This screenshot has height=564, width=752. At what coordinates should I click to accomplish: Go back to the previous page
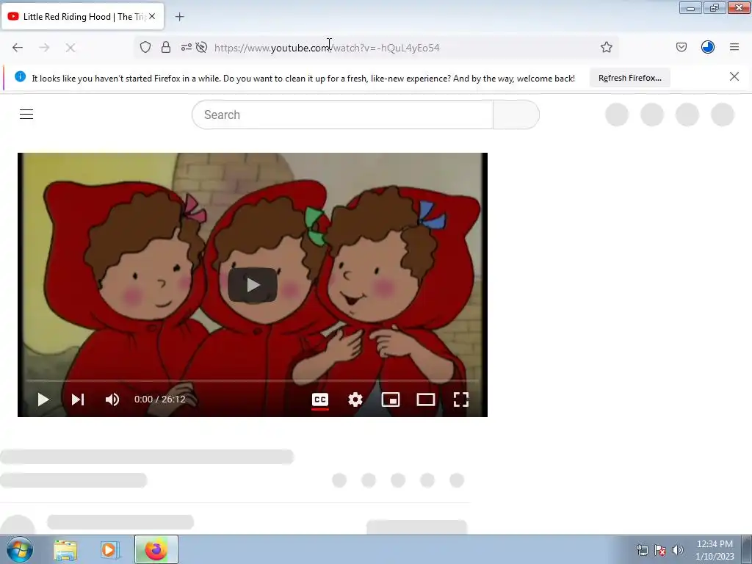pyautogui.click(x=18, y=47)
